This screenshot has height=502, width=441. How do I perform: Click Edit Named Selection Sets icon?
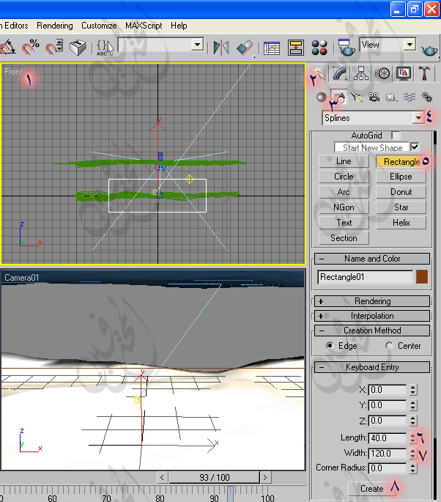(105, 48)
